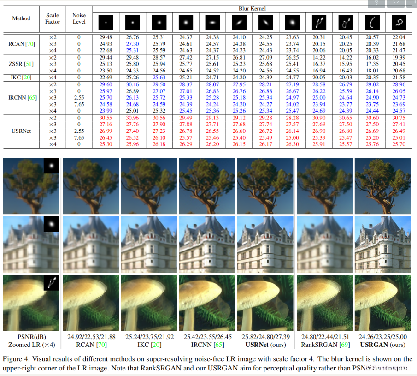Click PSNR values '25.82/24.80/27.39'
Viewport: 417px width, 376px height.
point(266,337)
